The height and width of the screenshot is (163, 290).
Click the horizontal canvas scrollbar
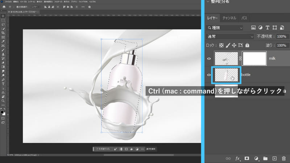139,155
